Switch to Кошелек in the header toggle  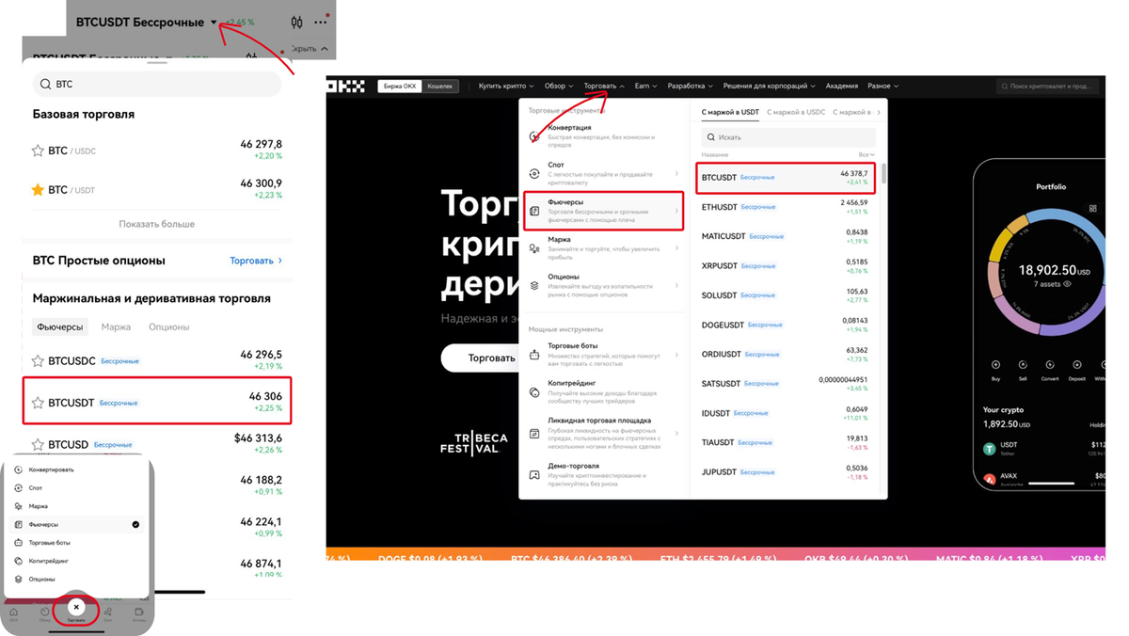coord(440,86)
